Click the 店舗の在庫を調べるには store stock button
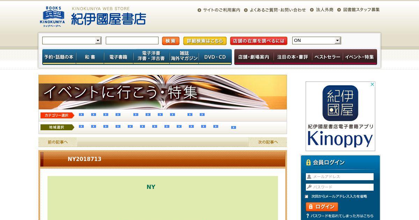Viewport: 419px width, 220px height. (x=259, y=41)
